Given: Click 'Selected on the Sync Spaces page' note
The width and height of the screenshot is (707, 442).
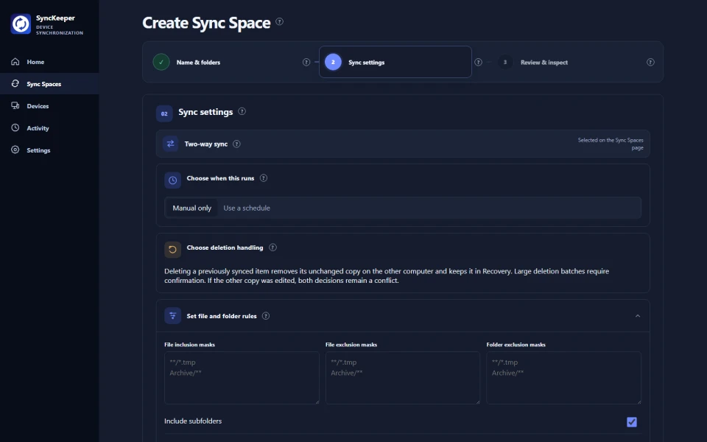Looking at the screenshot, I should click(611, 144).
